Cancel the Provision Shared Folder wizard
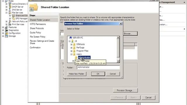187x105 pixels. (148, 98)
